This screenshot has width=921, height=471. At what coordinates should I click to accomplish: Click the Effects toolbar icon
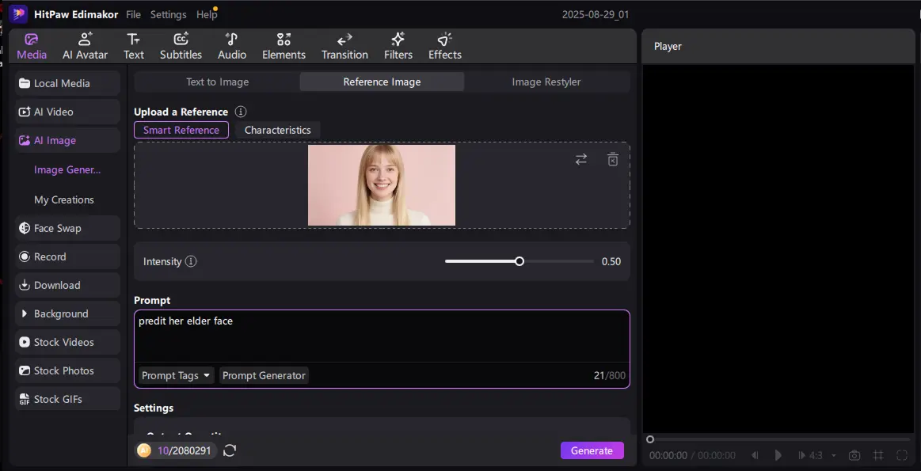[x=444, y=47]
